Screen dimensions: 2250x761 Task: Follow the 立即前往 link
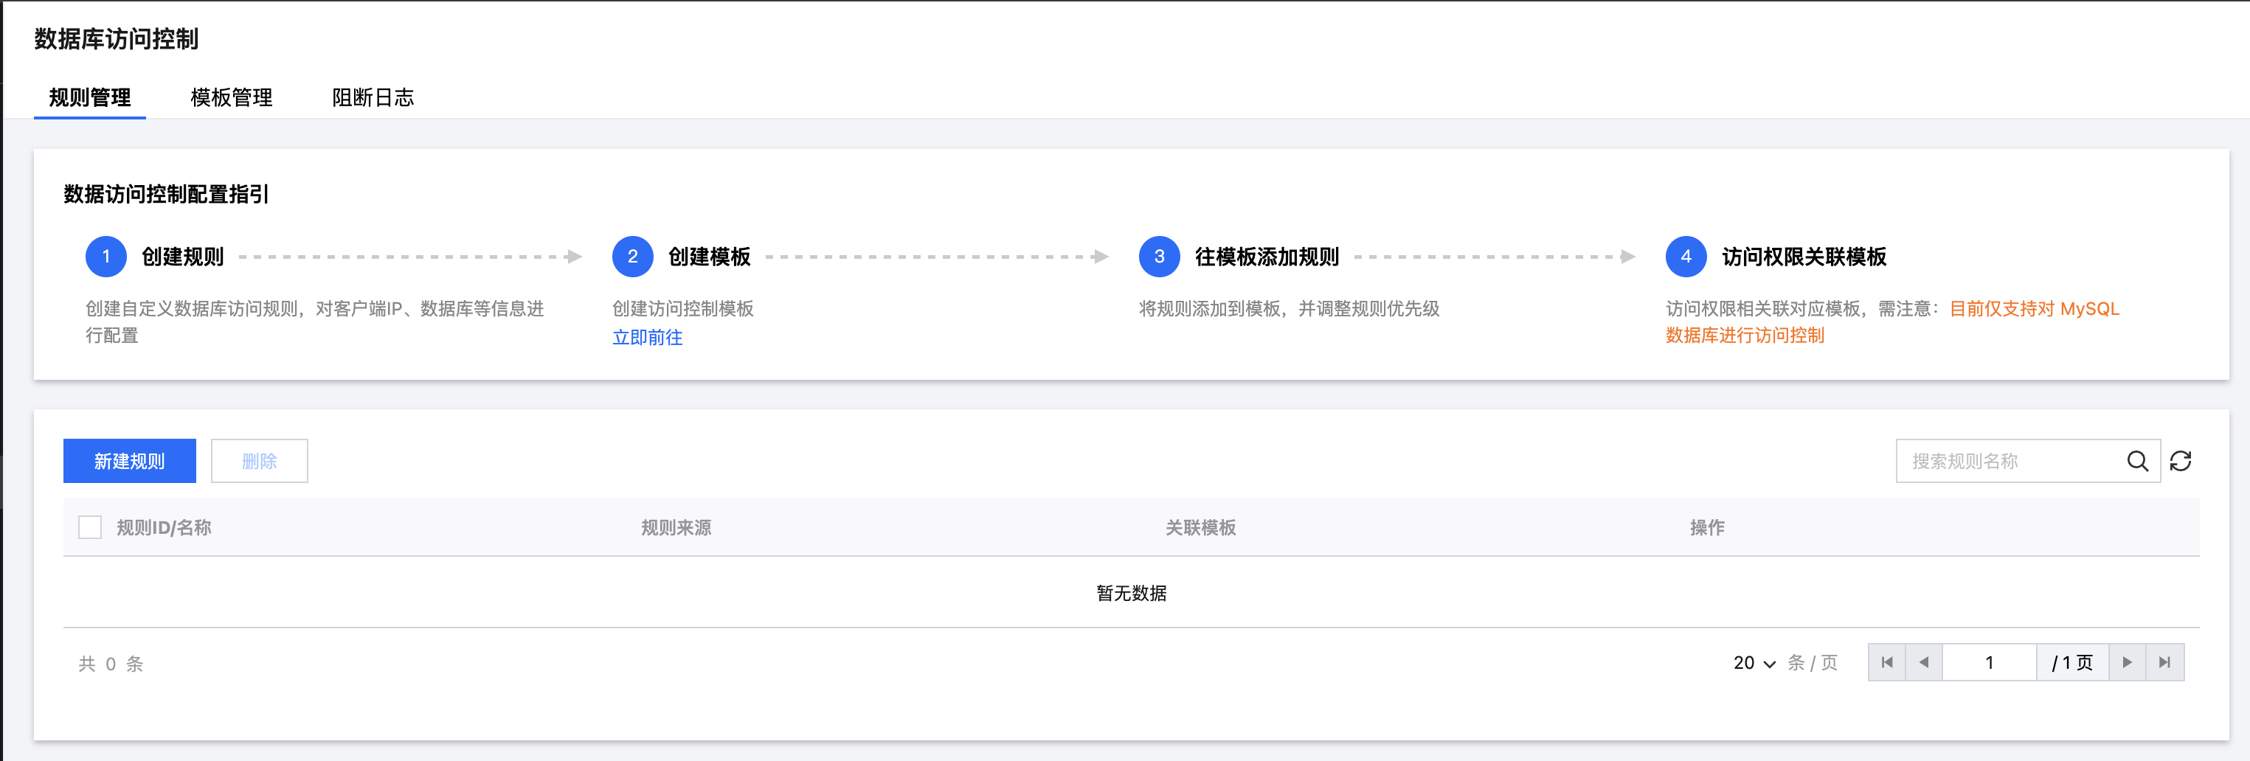647,338
